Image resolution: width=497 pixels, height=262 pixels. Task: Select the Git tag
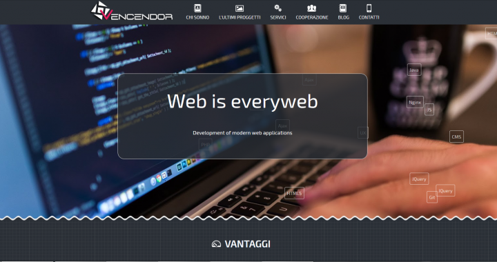point(432,197)
